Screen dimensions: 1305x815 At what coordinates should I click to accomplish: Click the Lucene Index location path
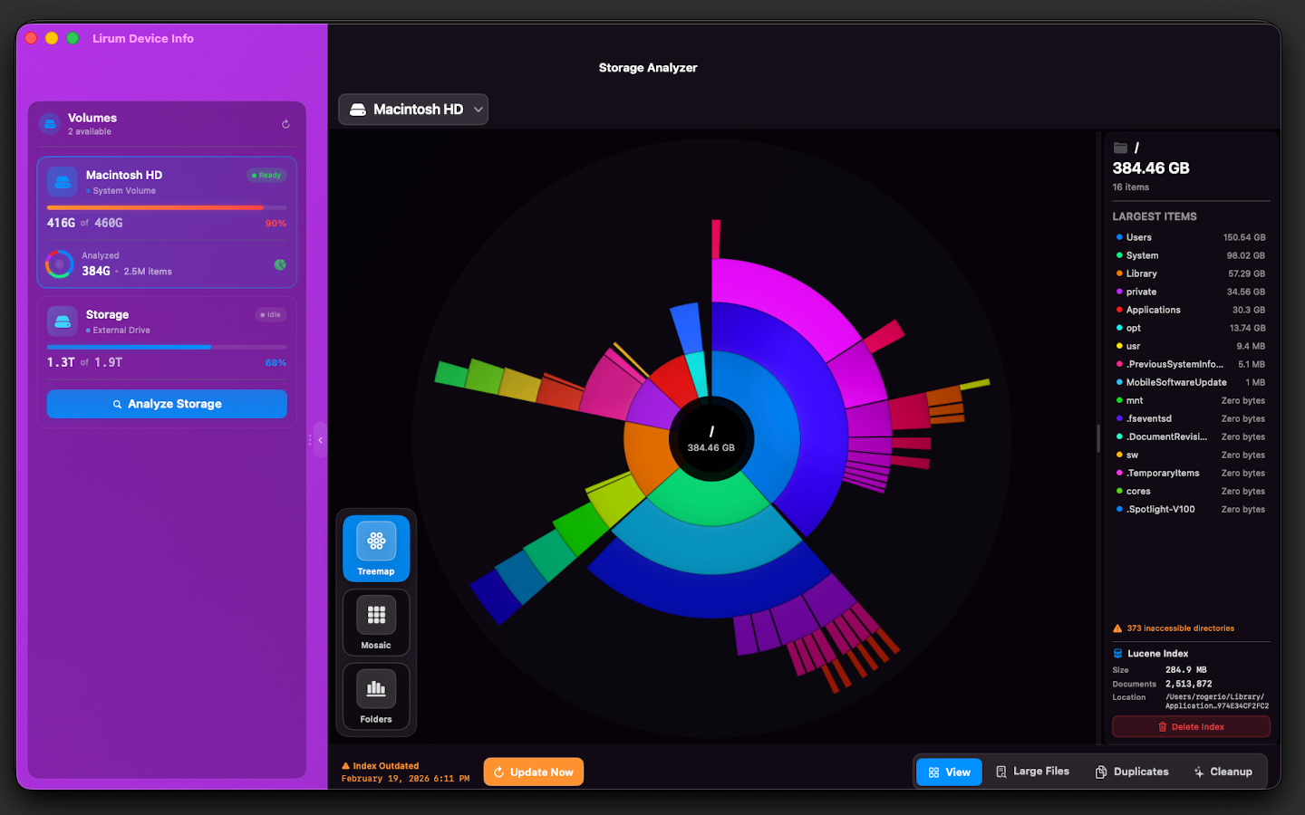(1216, 702)
